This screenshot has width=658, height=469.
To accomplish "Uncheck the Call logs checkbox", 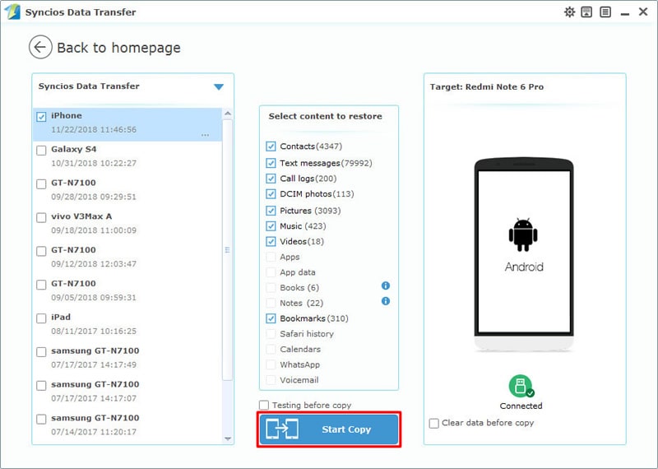I will [271, 179].
